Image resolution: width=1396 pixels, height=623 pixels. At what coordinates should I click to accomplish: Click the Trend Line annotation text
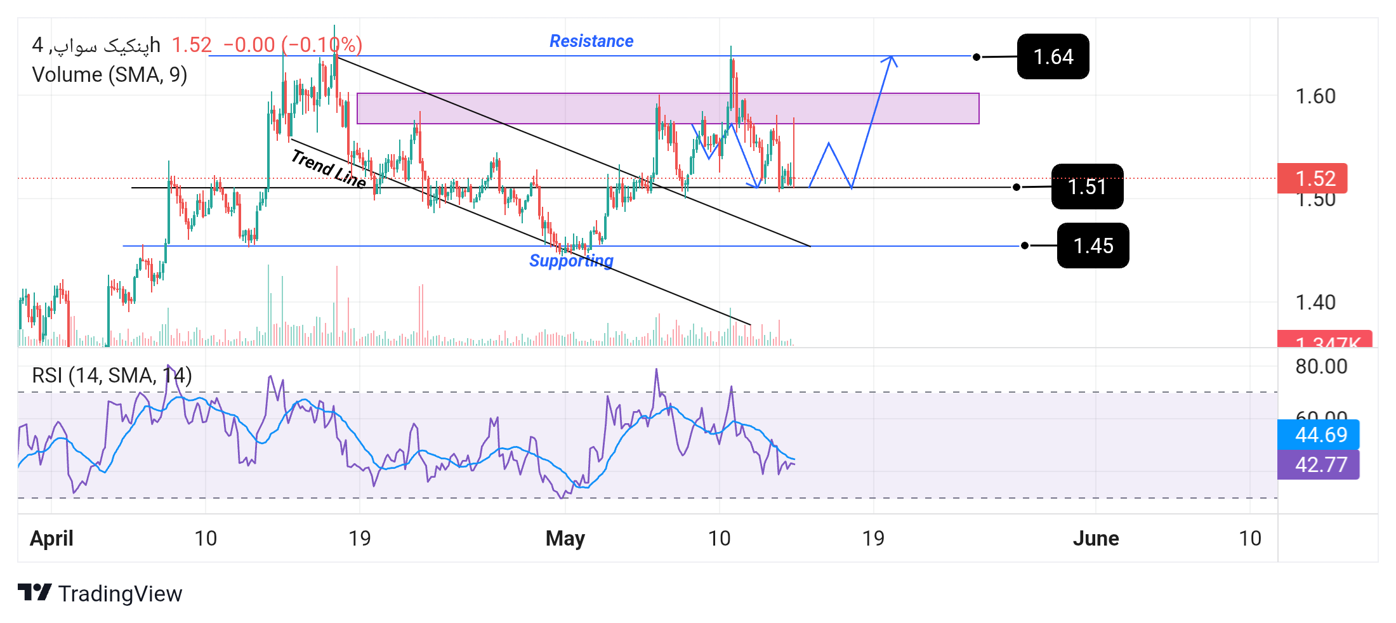[329, 169]
